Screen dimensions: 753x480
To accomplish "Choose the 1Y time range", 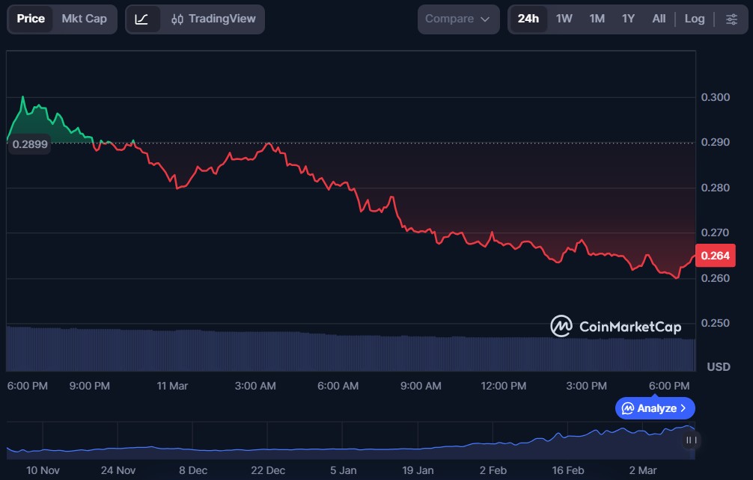I will 628,19.
